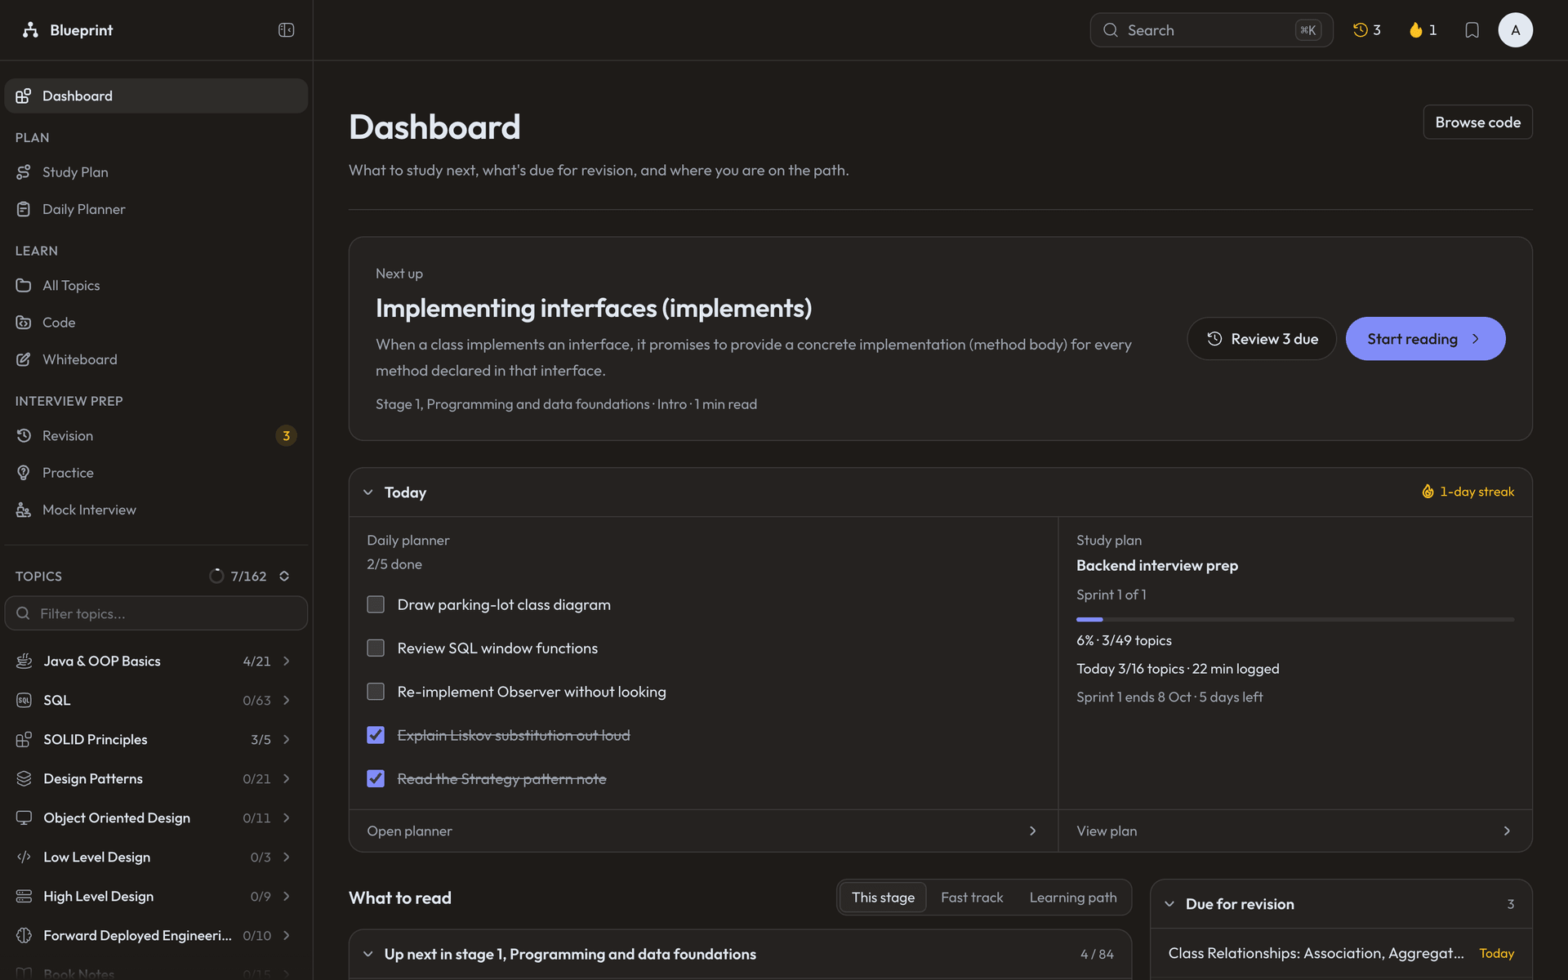Uncheck Read the Strategy pattern note
Image resolution: width=1568 pixels, height=980 pixels.
pos(376,778)
